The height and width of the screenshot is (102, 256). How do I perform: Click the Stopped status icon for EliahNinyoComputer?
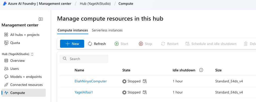(124, 81)
